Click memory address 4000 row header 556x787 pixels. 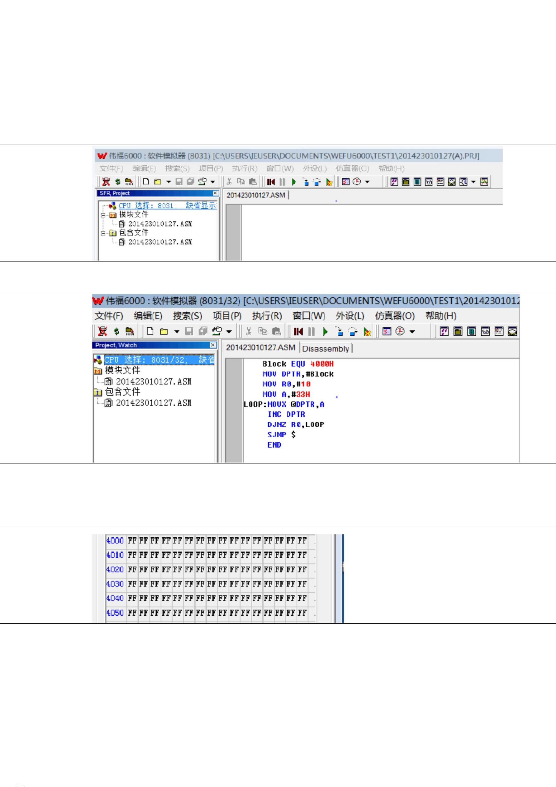point(115,540)
